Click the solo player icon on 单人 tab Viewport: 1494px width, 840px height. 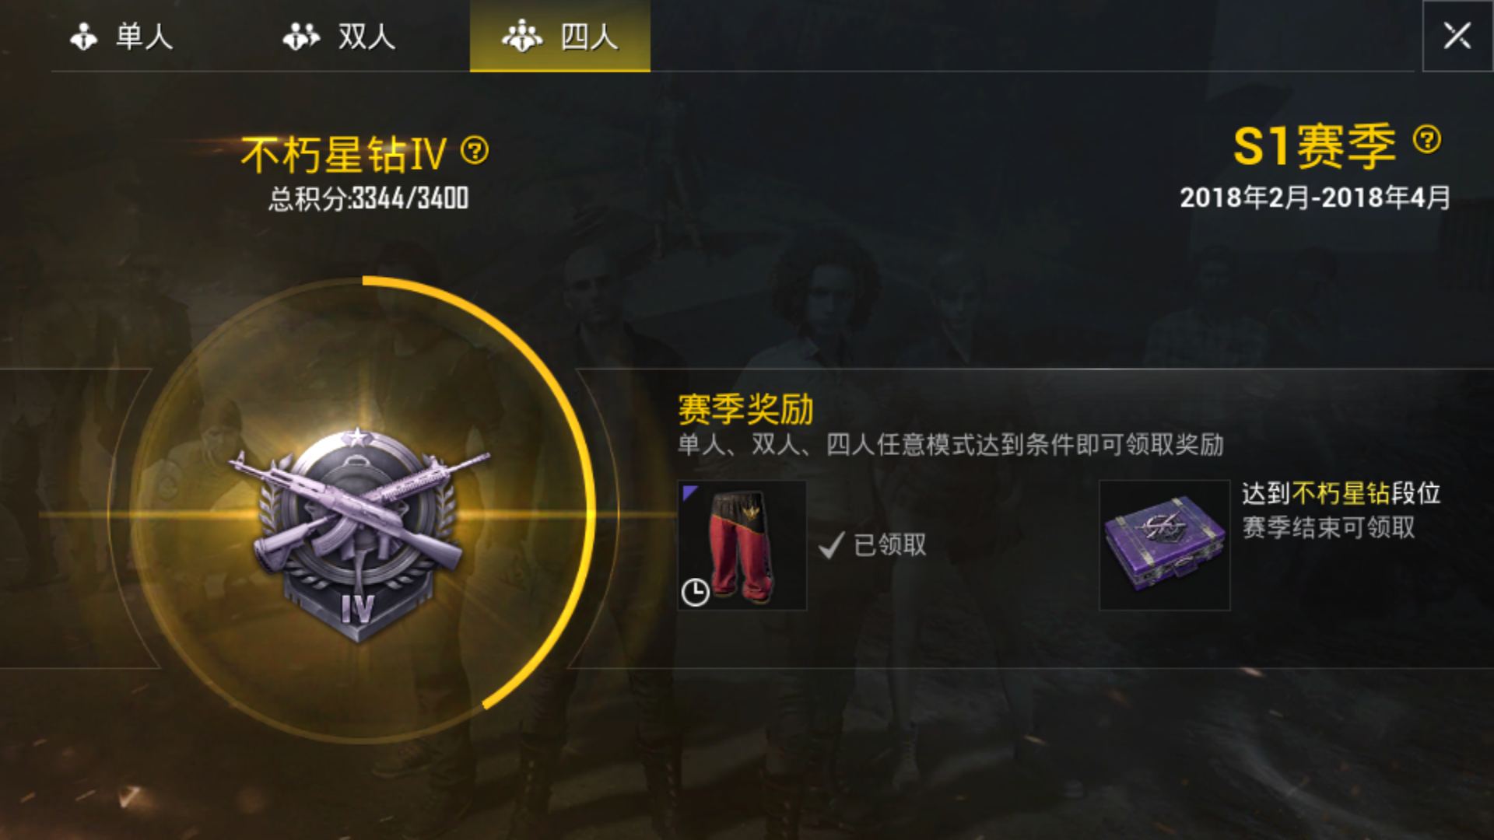click(x=83, y=37)
